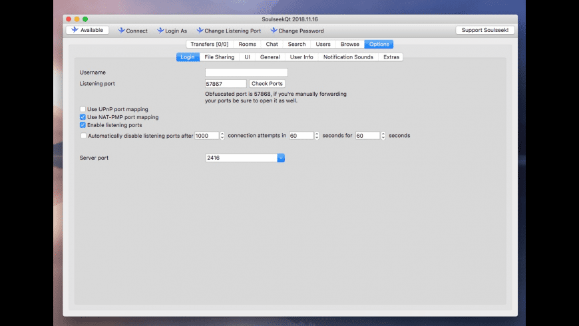This screenshot has height=326, width=579.
Task: Select the Login options sub-tab
Action: [188, 57]
